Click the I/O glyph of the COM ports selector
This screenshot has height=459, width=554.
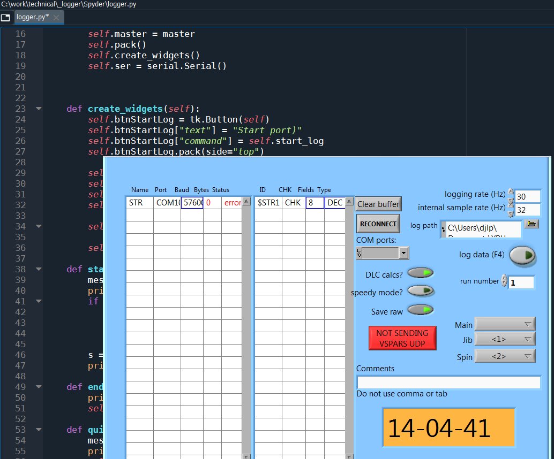coord(359,253)
